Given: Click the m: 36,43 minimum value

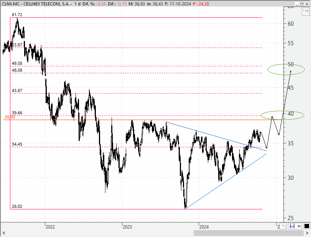Looking at the screenshot, I should (x=155, y=4).
